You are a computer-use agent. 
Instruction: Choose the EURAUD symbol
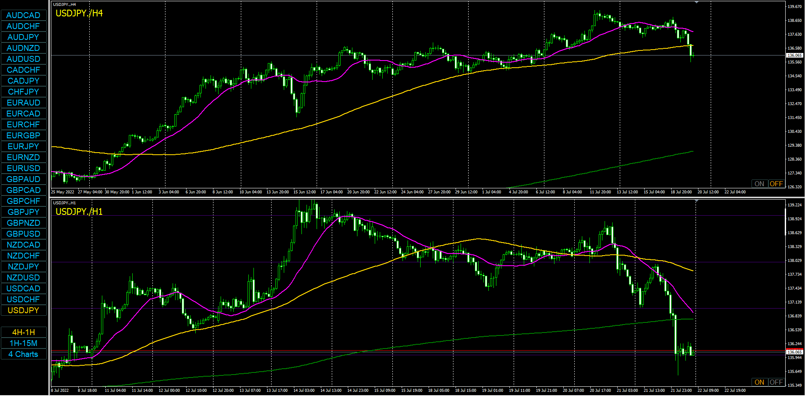tap(24, 103)
